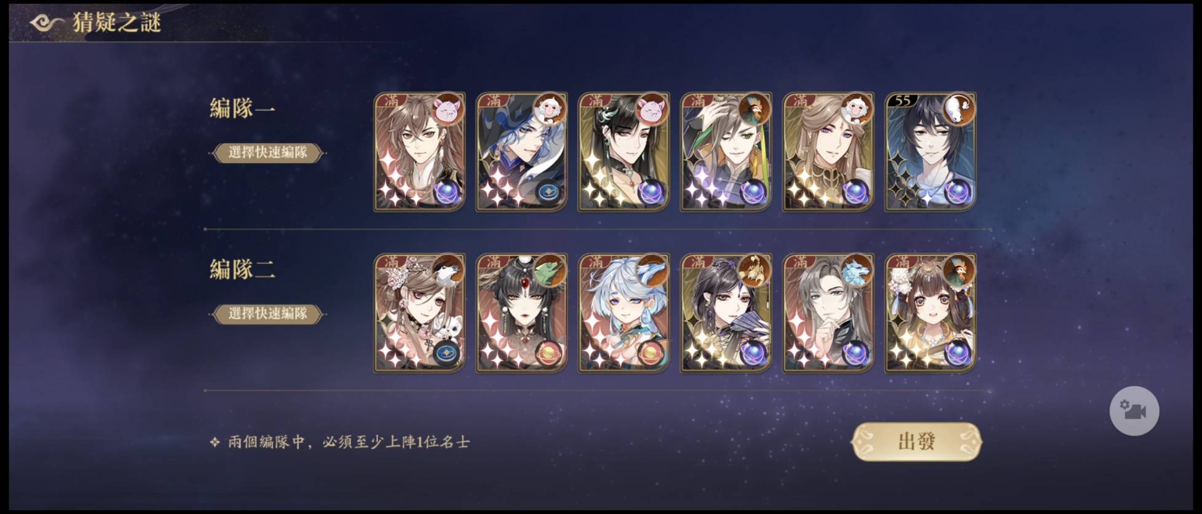
Task: Select the 編隊二 team label
Action: pos(242,269)
